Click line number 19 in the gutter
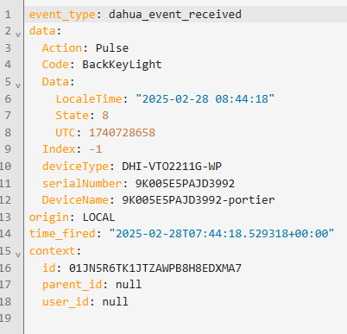347x334 pixels. [x=5, y=318]
